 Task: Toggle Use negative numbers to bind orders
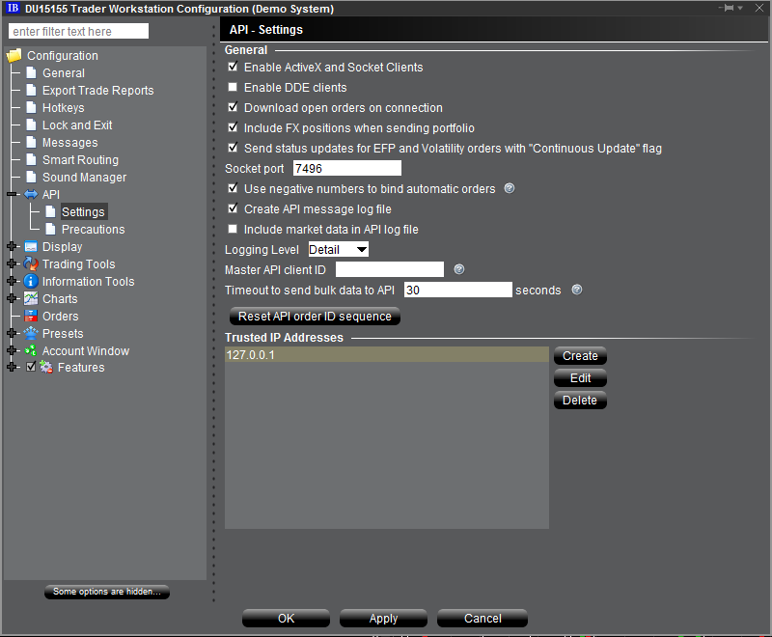pos(233,188)
